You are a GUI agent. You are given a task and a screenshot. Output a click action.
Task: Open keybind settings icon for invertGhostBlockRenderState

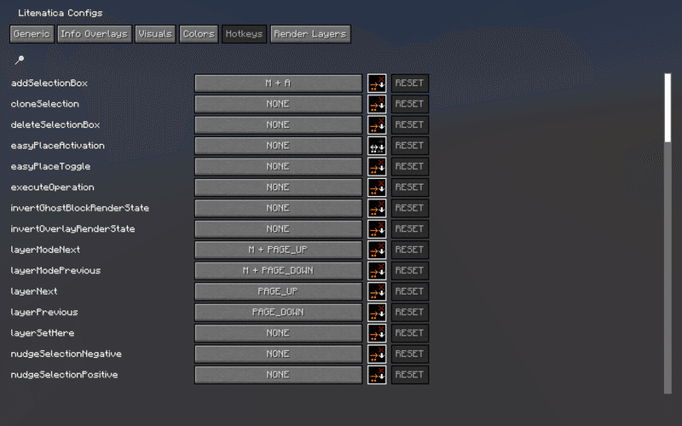tap(377, 208)
